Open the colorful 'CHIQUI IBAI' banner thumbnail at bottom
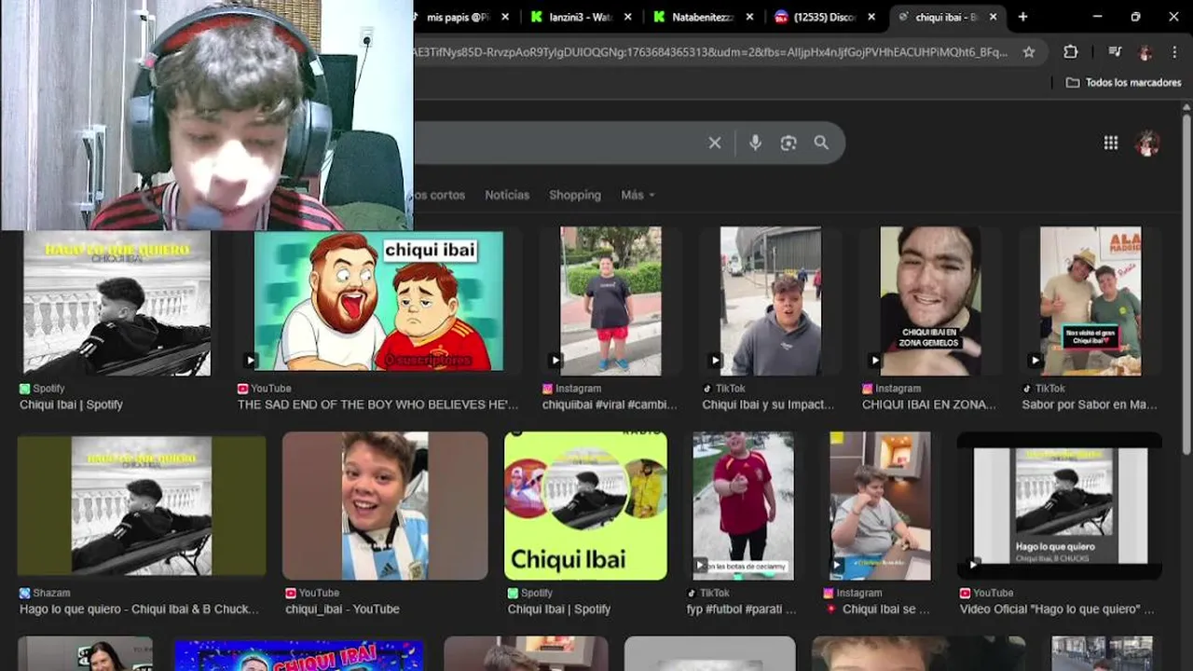 pos(299,654)
